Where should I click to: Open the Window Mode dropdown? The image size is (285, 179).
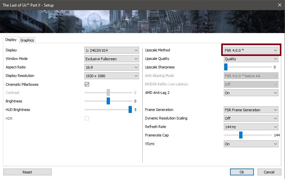(x=112, y=59)
